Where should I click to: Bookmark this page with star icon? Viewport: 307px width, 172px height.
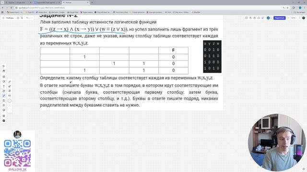[x=287, y=8]
